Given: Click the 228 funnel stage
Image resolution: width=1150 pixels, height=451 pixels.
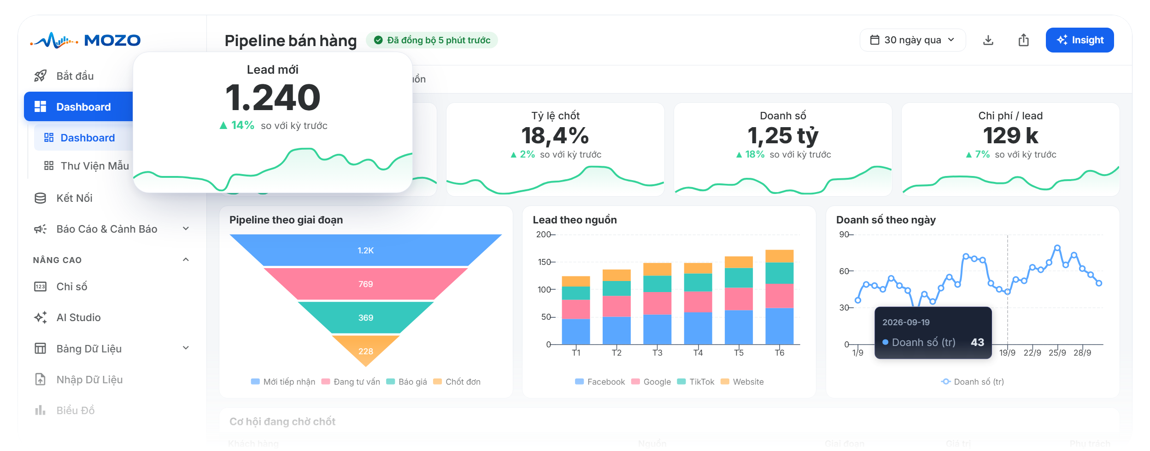Looking at the screenshot, I should click(x=366, y=350).
